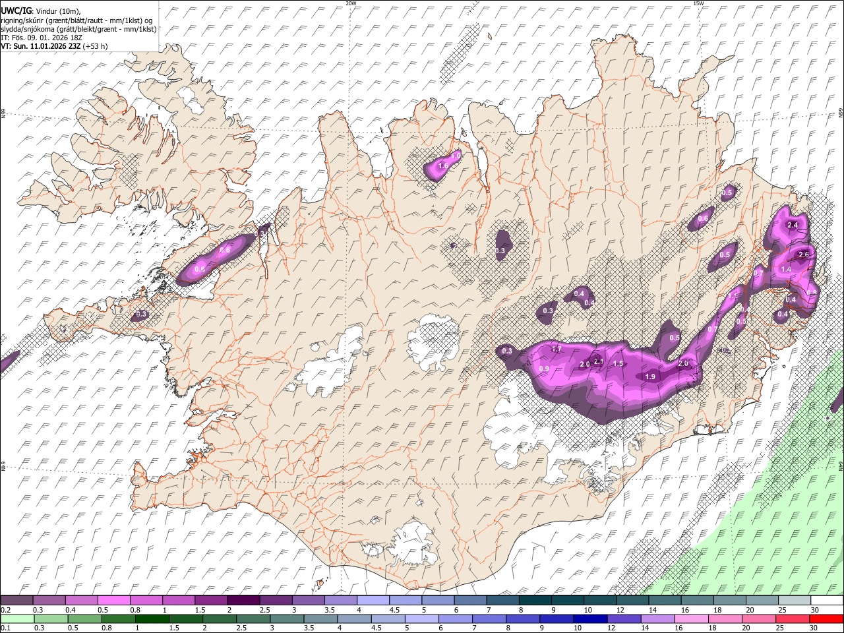Click the '20W' longitude label
844x633 pixels.
coord(351,3)
